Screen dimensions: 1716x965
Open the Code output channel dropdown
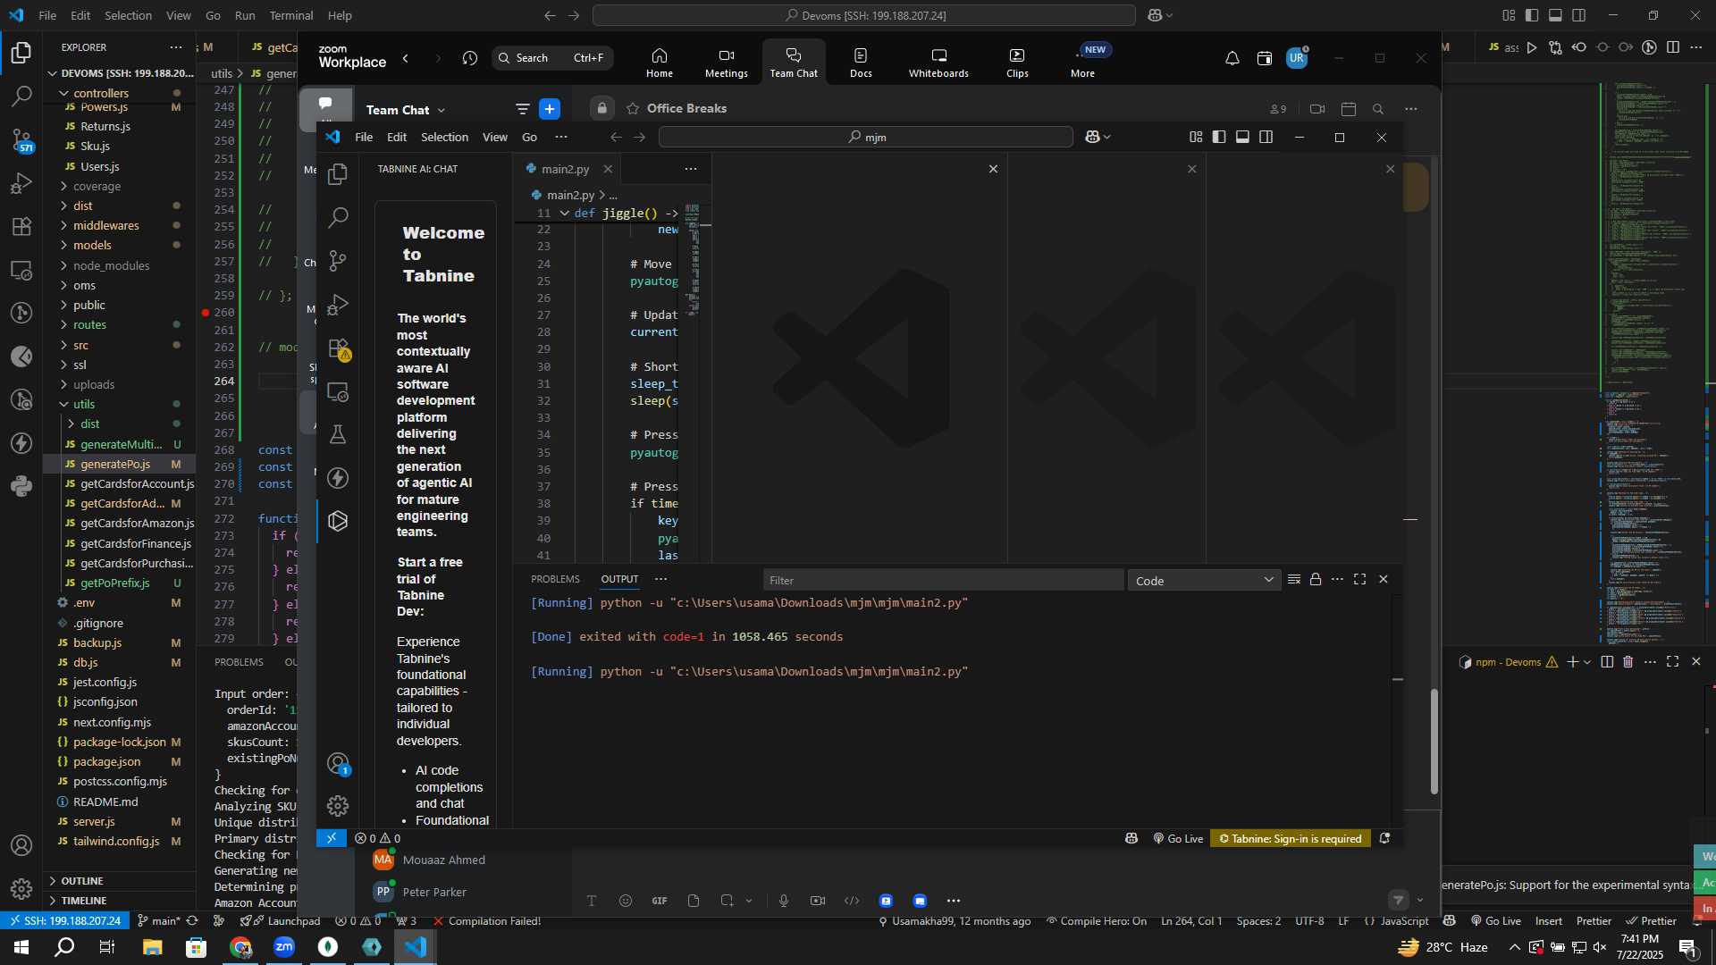(x=1204, y=581)
